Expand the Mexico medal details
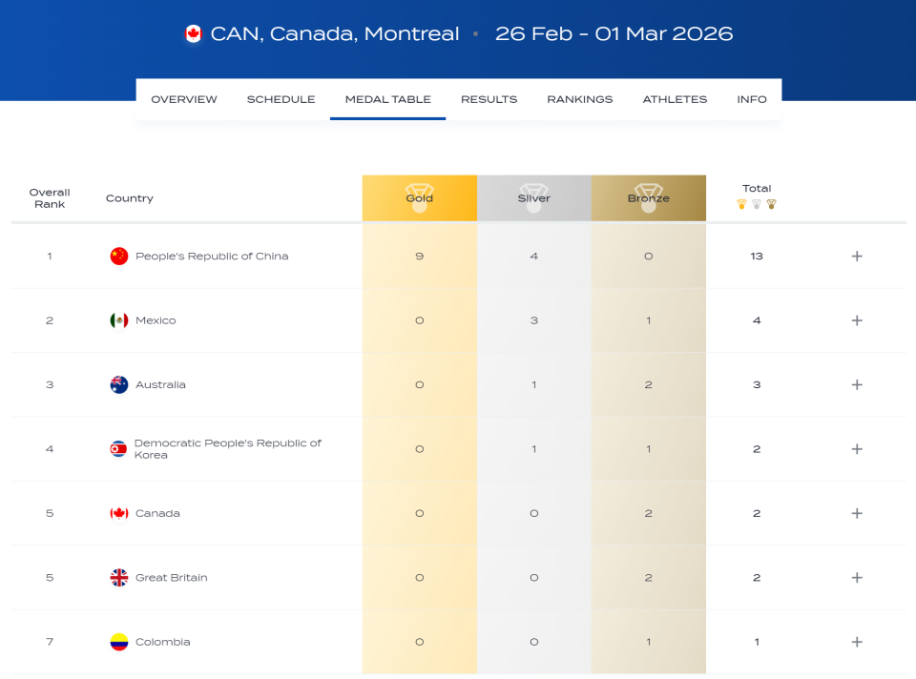Viewport: 916px width, 679px height. tap(857, 320)
